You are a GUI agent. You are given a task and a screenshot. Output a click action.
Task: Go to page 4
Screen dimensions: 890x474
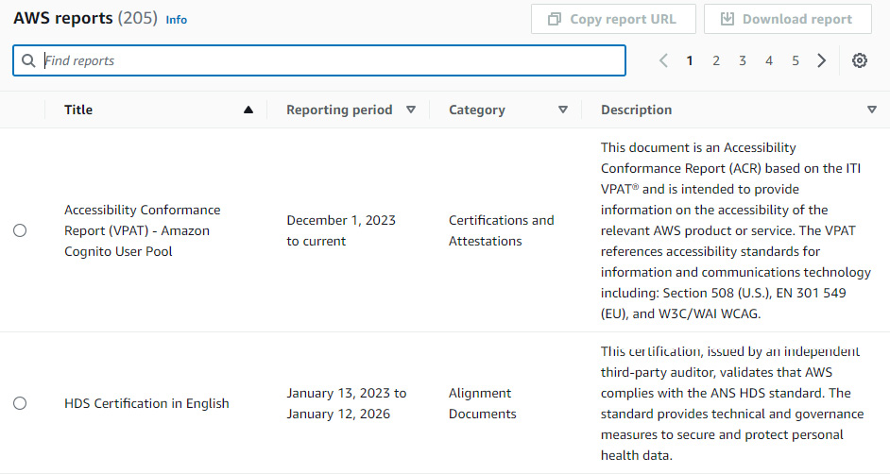tap(769, 60)
